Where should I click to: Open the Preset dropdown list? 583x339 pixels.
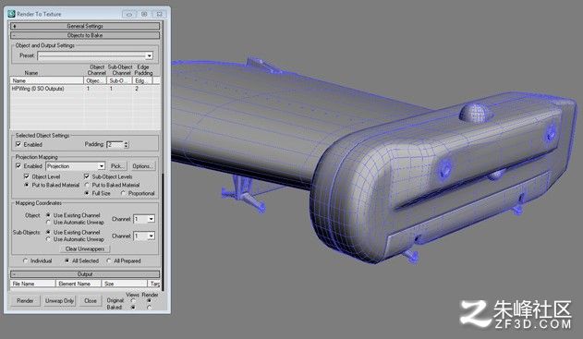[149, 56]
